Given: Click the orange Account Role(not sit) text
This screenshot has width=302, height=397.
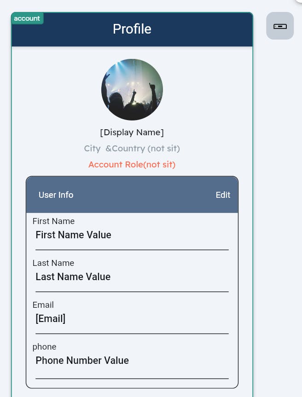Looking at the screenshot, I should (x=132, y=165).
